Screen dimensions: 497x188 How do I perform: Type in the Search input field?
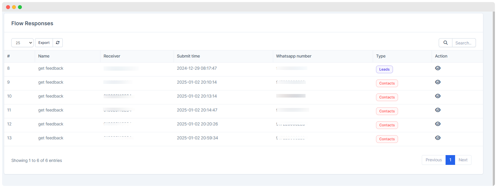coord(464,43)
